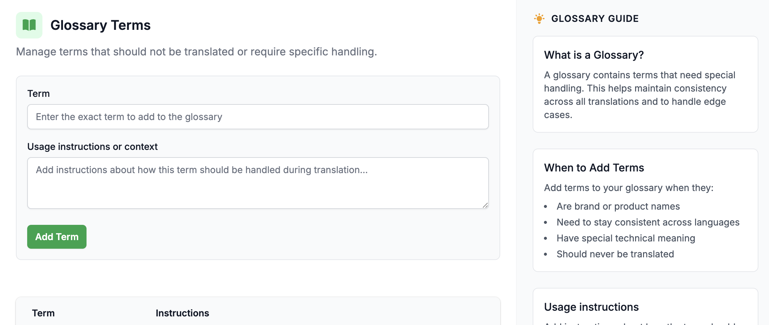The width and height of the screenshot is (769, 325).
Task: Click the Usage instructions guide card heading
Action: click(x=591, y=307)
